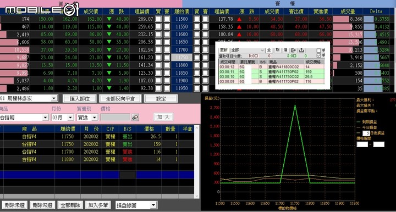Open the 損益線圖 chart type dropdown
Screen dimensions: 396x212
pyautogui.click(x=153, y=205)
